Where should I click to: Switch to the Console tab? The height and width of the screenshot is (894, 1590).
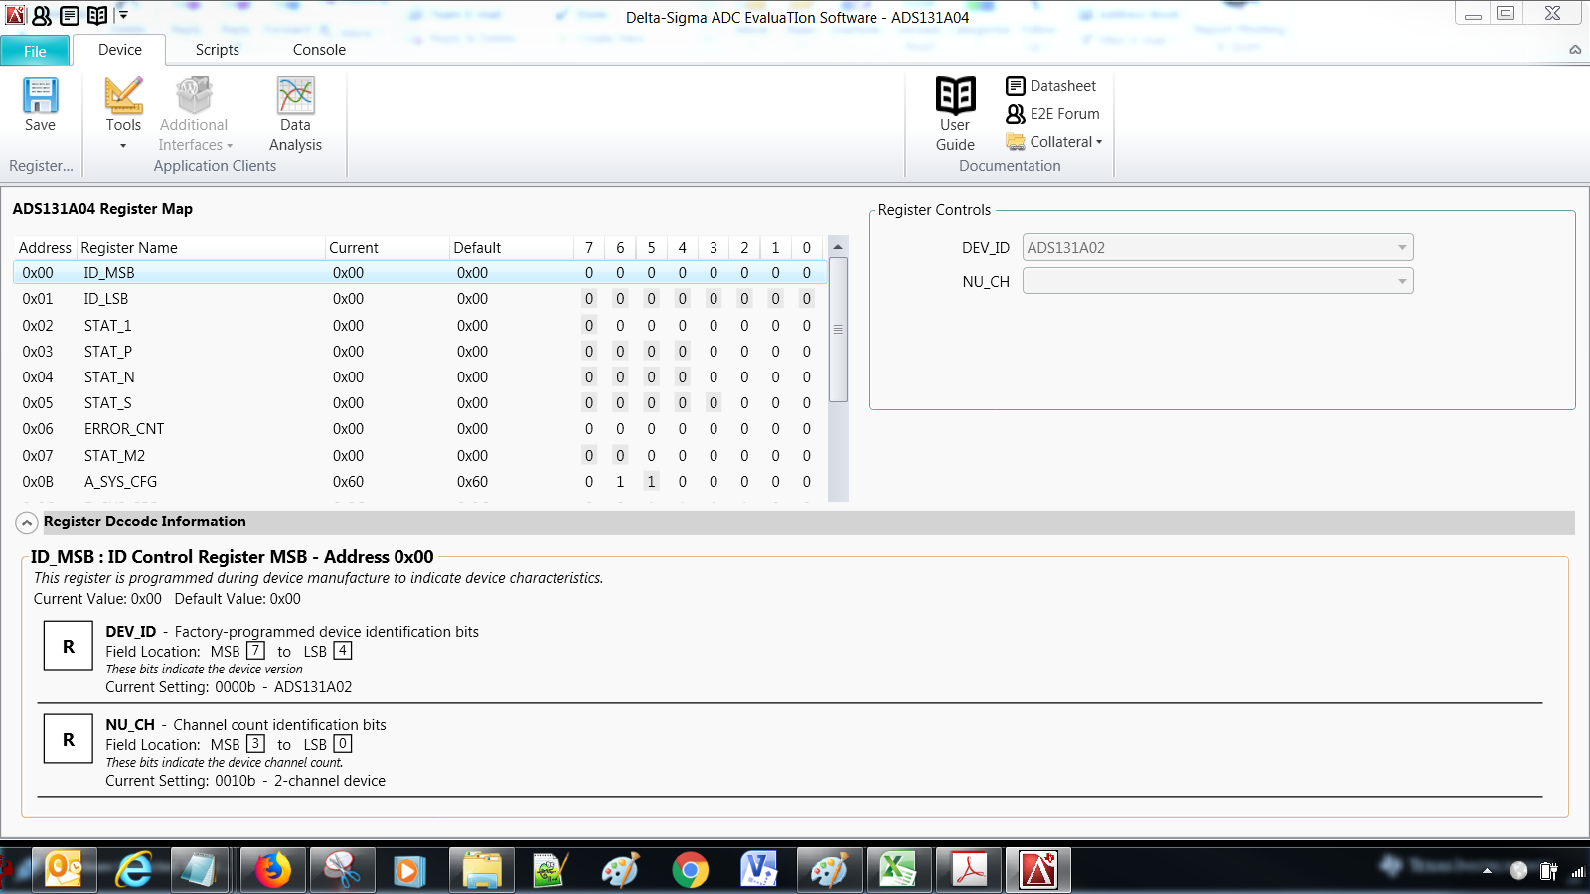(319, 50)
